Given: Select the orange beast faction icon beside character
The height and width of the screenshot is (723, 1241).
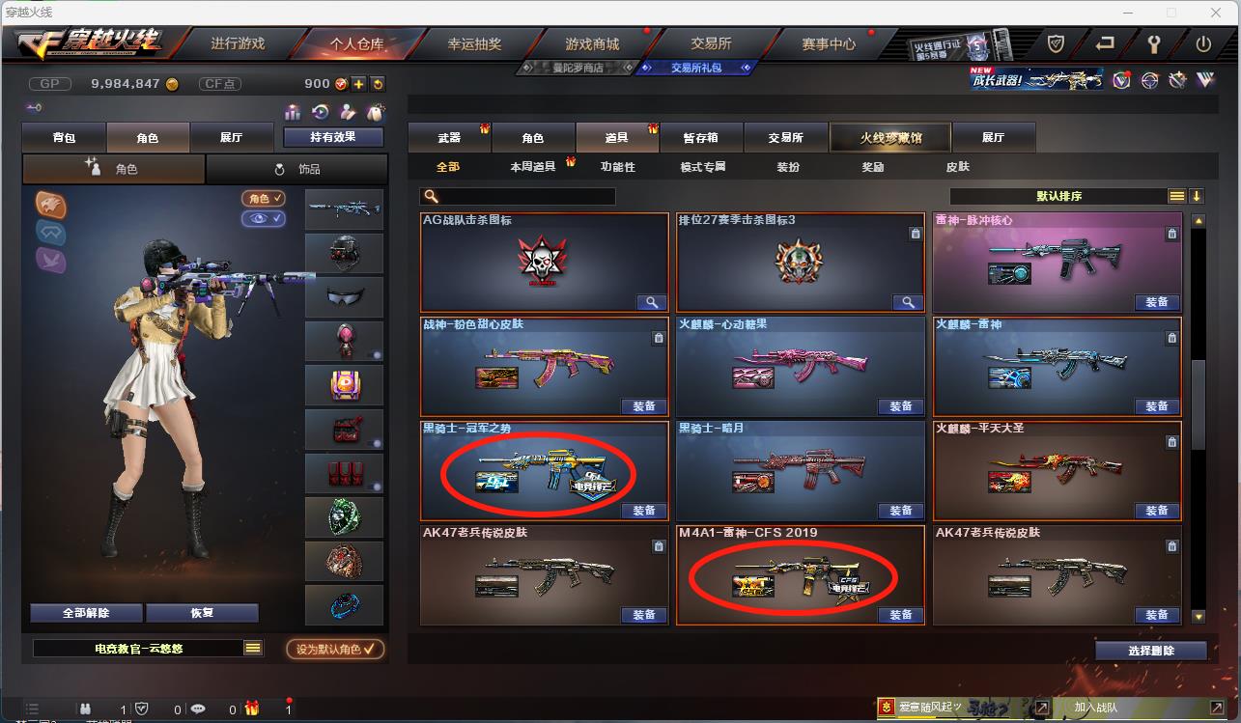Looking at the screenshot, I should (51, 204).
